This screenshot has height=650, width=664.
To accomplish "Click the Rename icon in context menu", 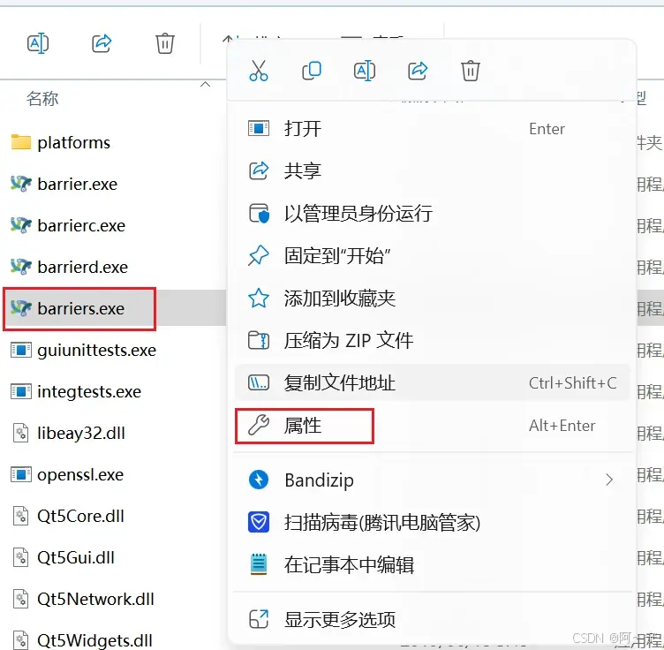I will click(x=365, y=71).
